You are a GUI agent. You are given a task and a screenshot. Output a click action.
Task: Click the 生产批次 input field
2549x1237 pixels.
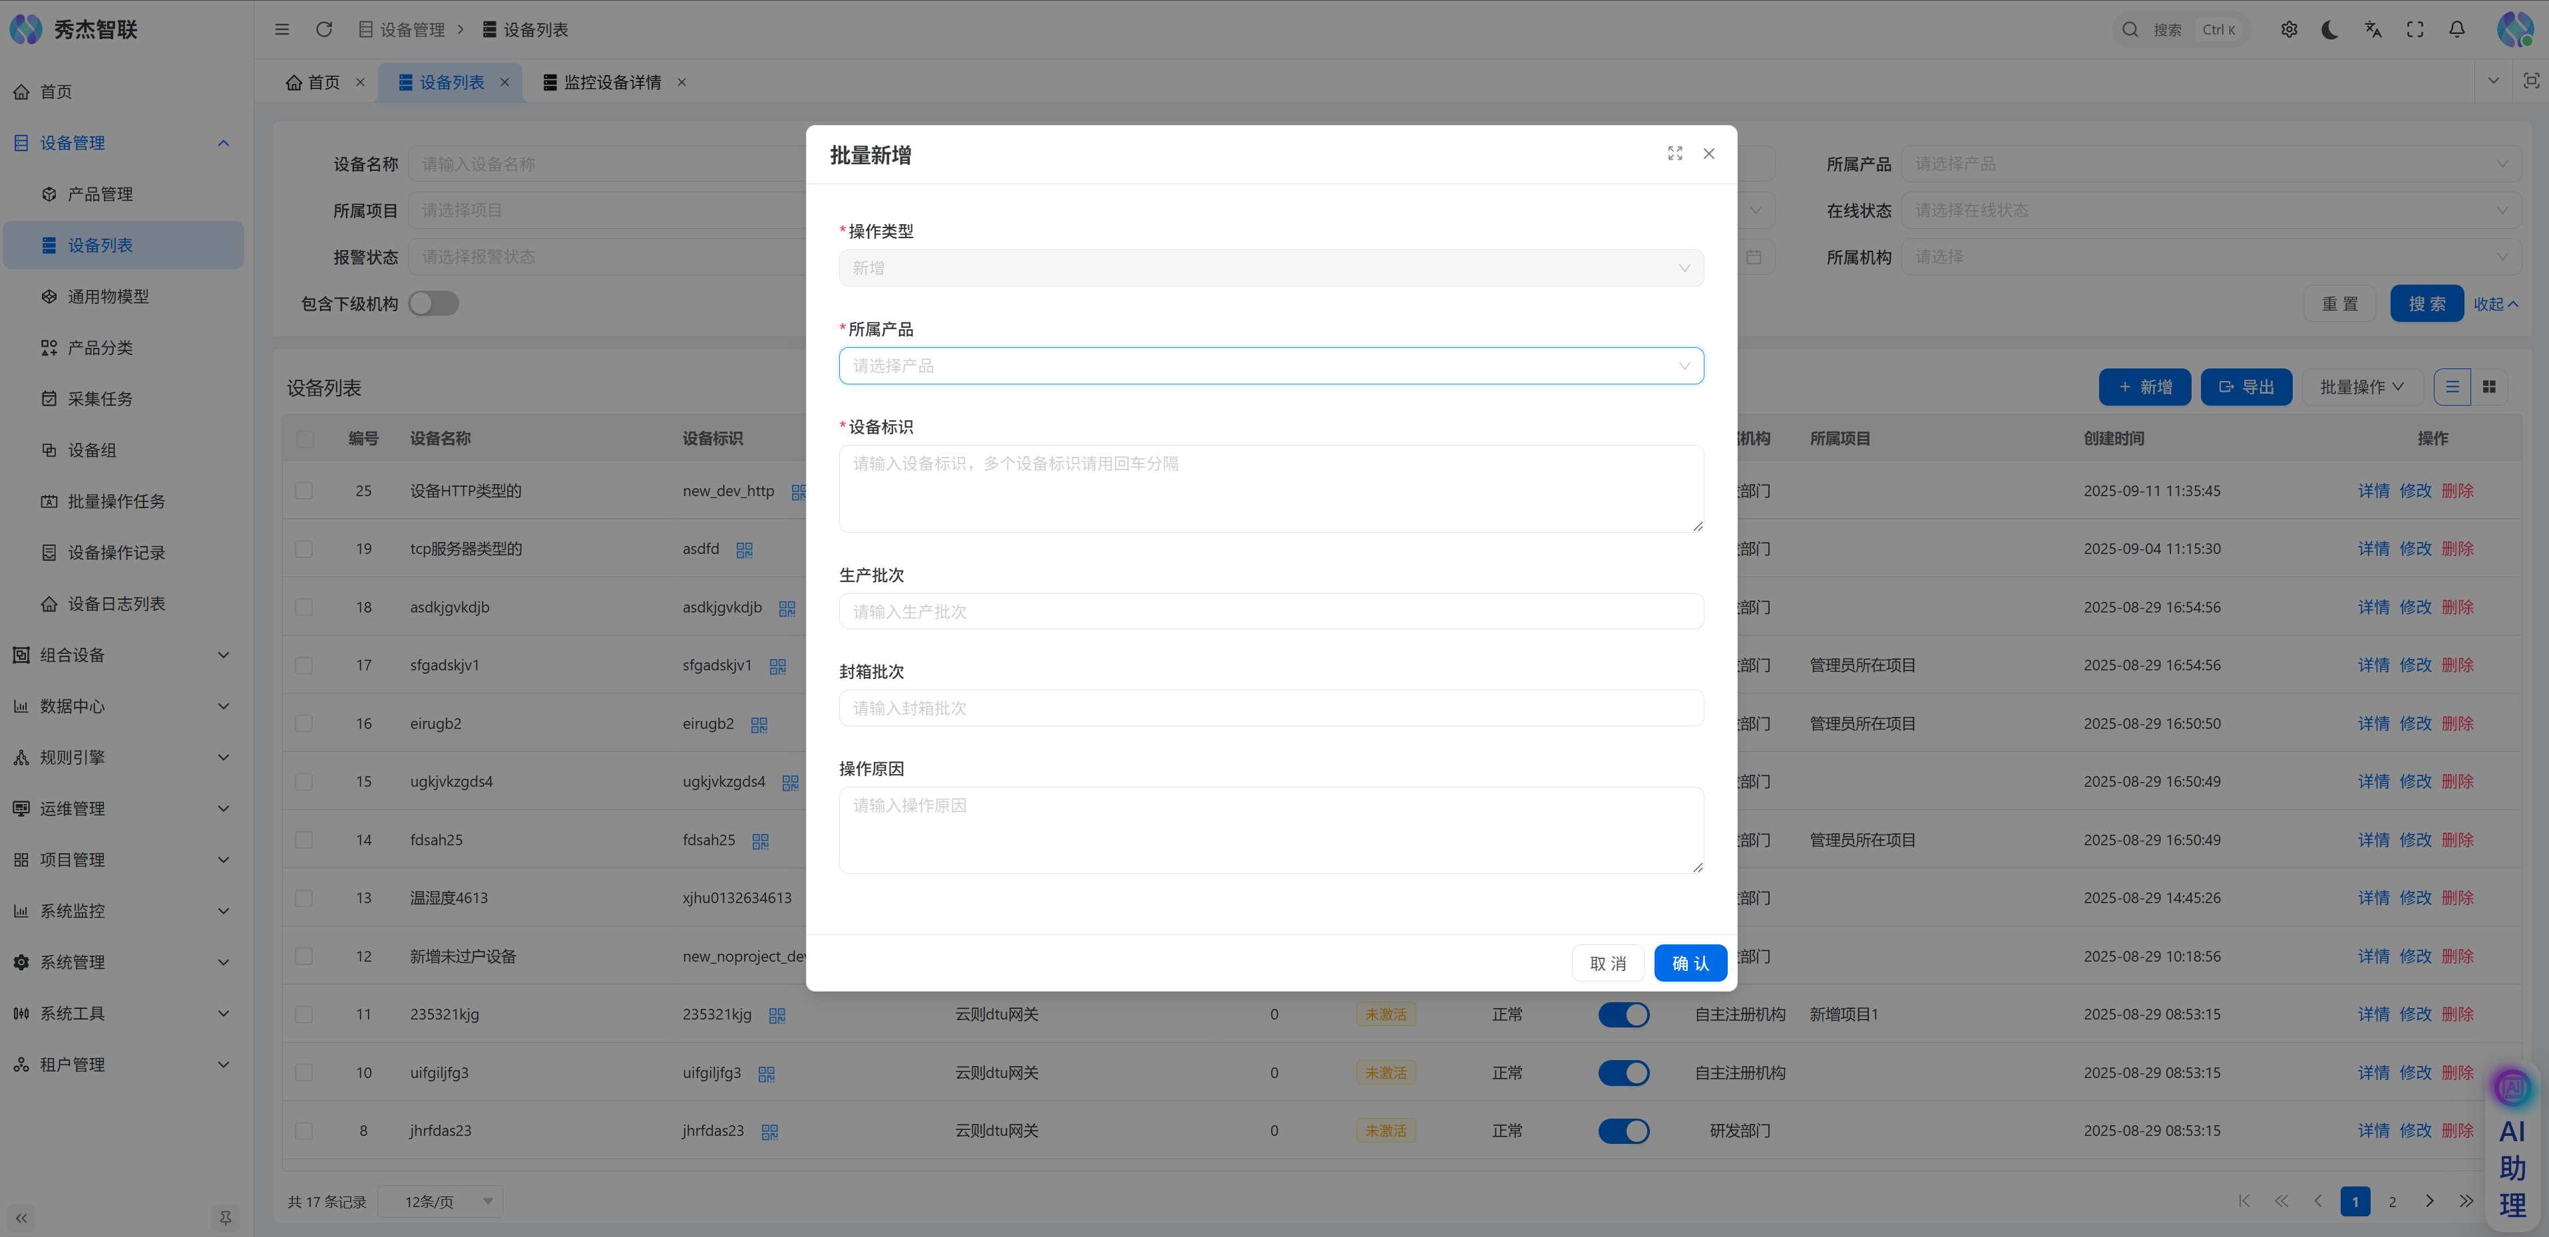tap(1271, 611)
